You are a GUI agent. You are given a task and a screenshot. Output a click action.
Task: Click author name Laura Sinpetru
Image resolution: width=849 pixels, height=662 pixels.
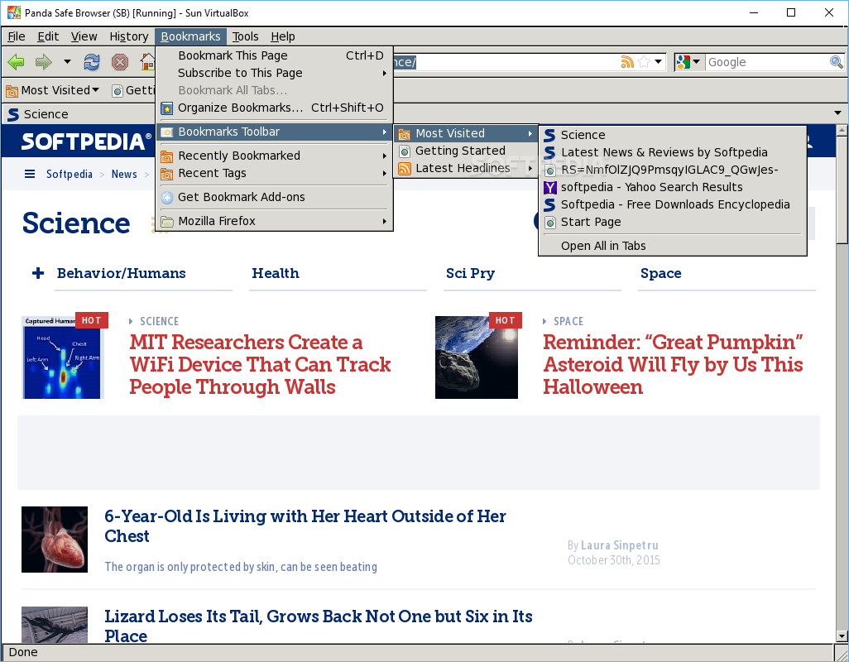[620, 545]
